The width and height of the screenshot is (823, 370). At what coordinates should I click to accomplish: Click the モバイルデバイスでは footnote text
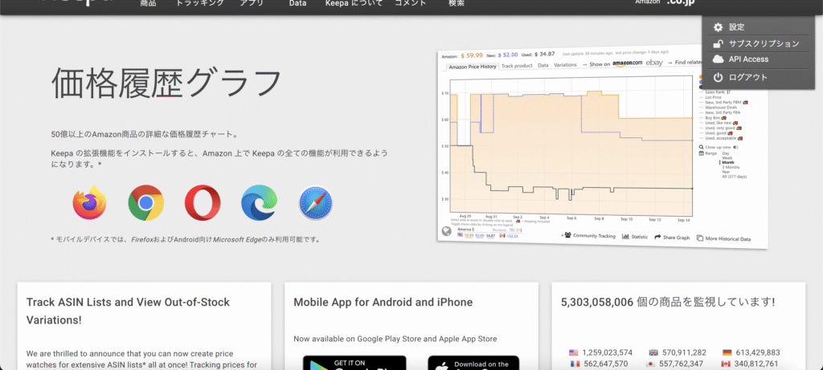[186, 239]
